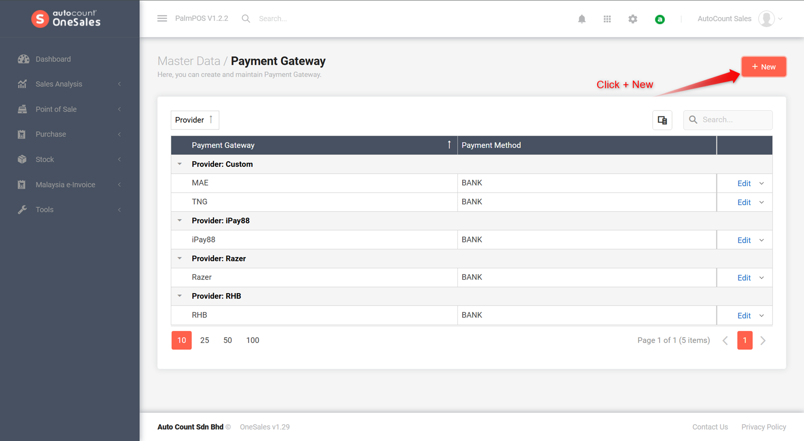This screenshot has height=441, width=804.
Task: Click the grid Search input field
Action: click(728, 120)
